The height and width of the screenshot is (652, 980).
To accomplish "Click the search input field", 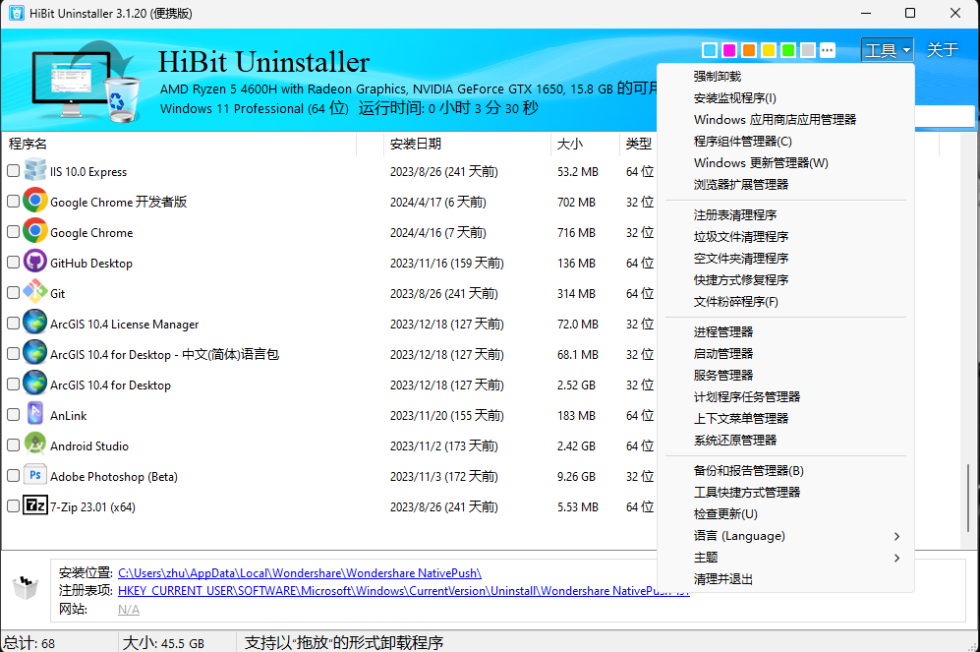I will coord(945,116).
